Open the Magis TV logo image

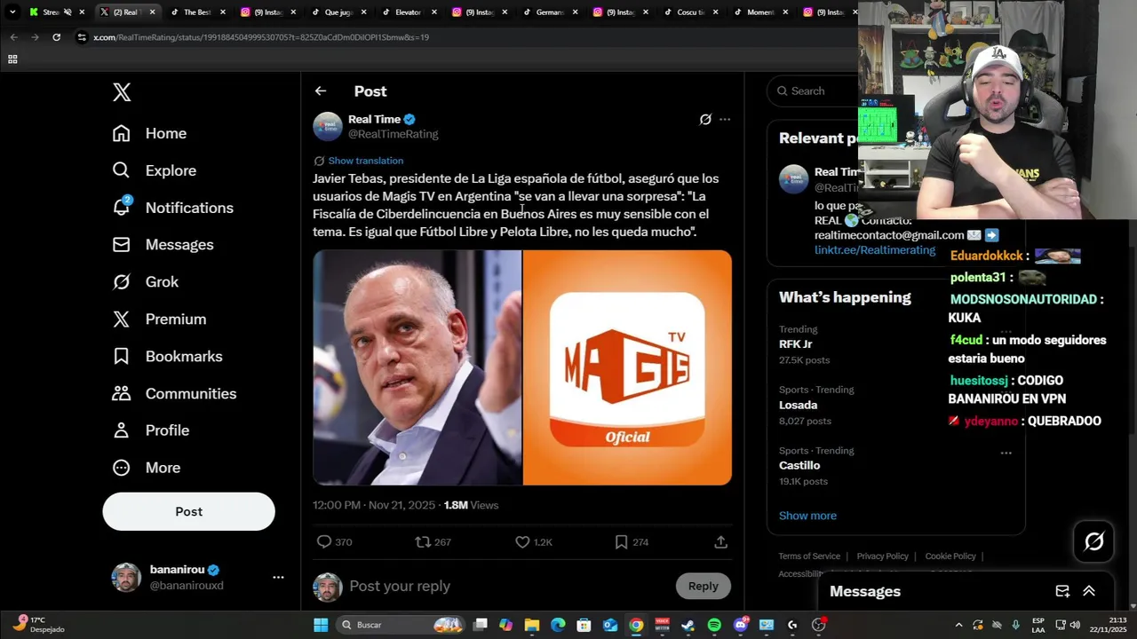[x=627, y=367]
